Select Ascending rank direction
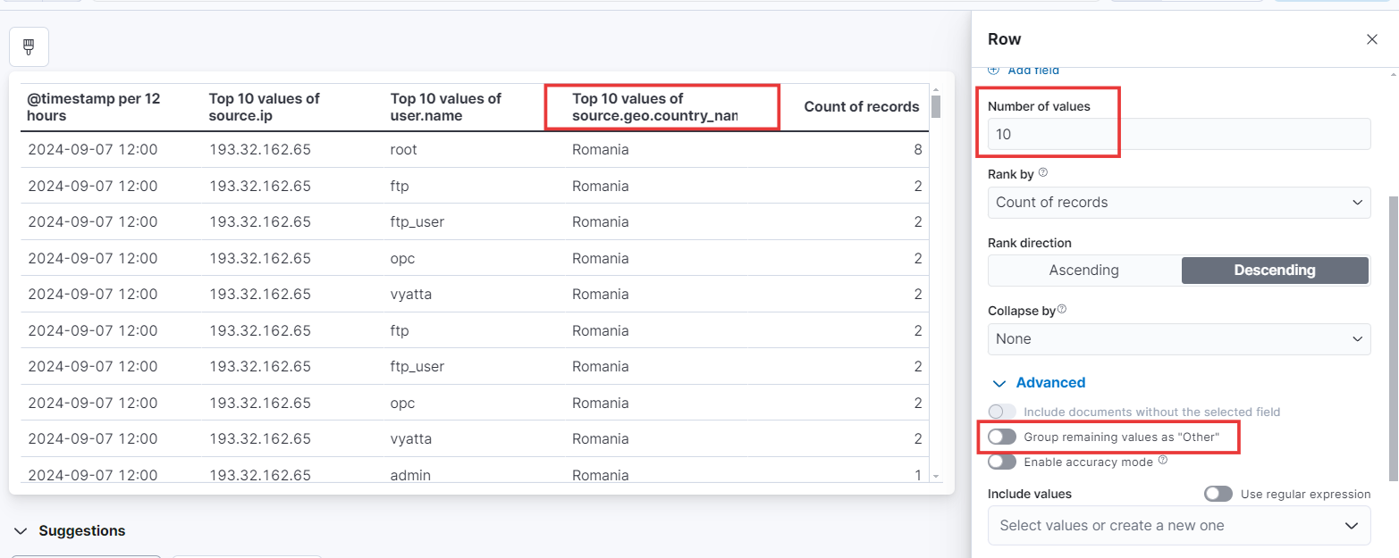The width and height of the screenshot is (1399, 558). pos(1083,271)
